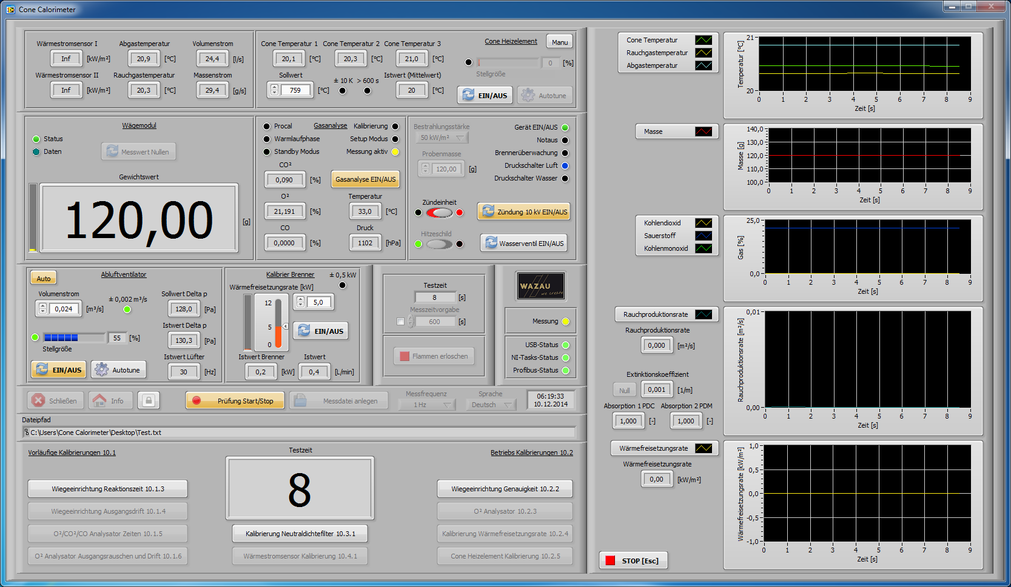Toggle Cone Heizelement EIN/AUS button

485,95
